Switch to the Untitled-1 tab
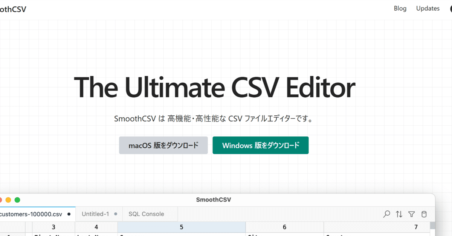 coord(96,213)
